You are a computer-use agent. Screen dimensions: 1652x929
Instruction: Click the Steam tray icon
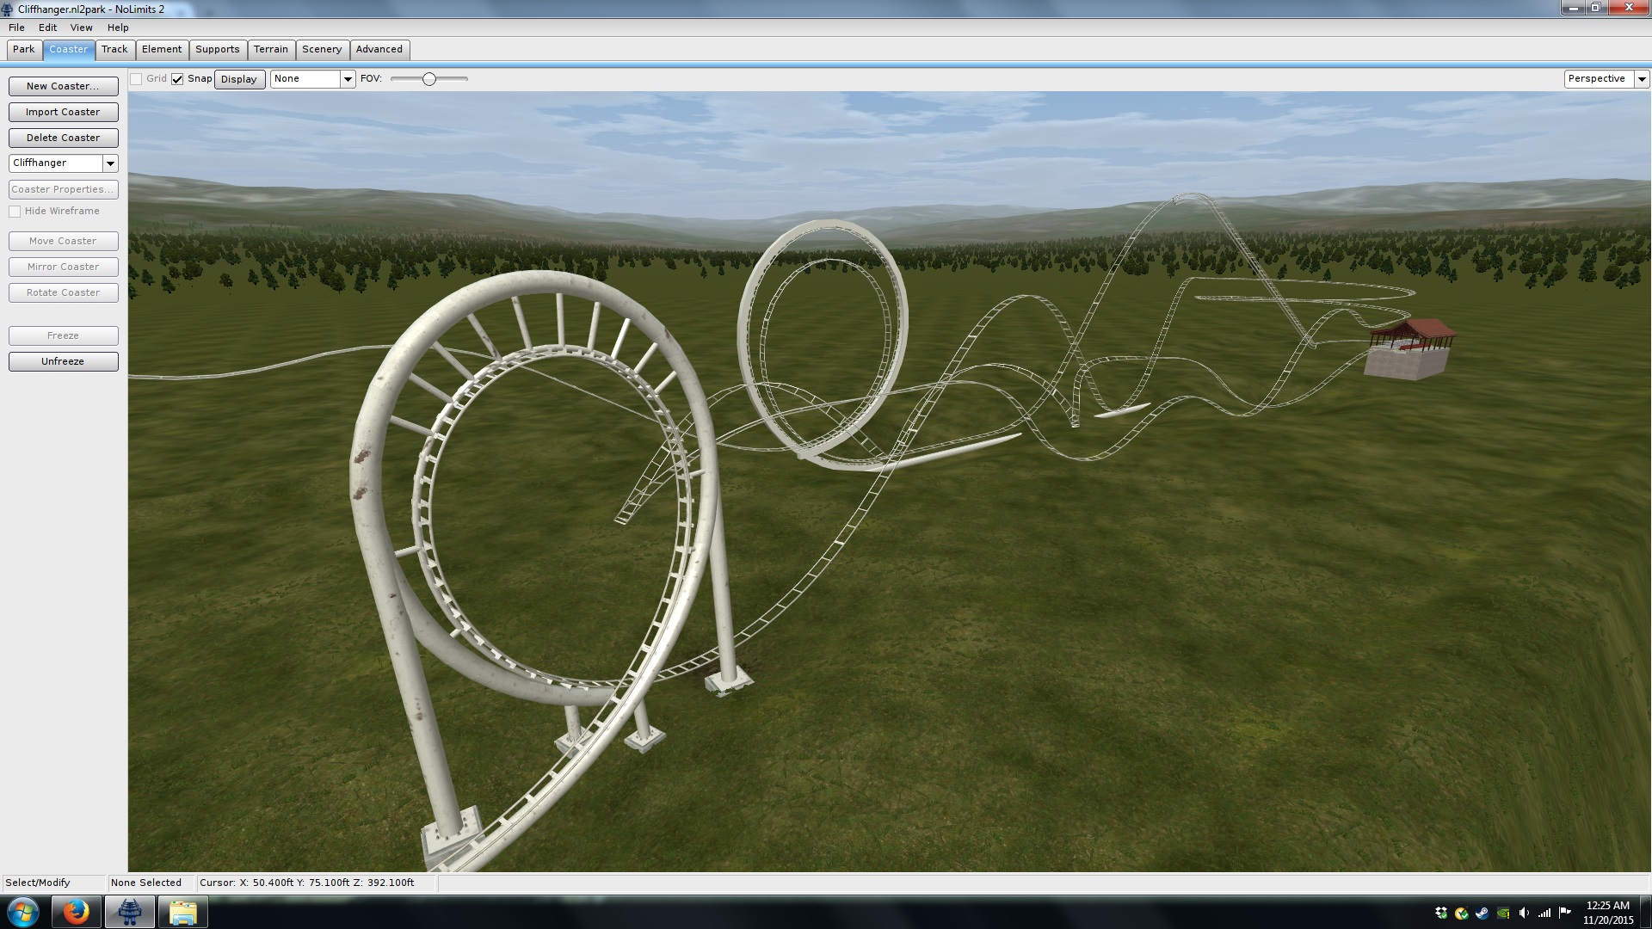point(1482,913)
